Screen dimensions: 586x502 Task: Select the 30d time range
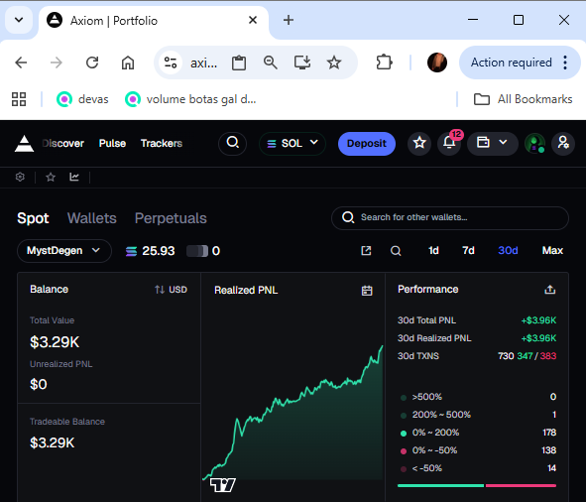[508, 251]
